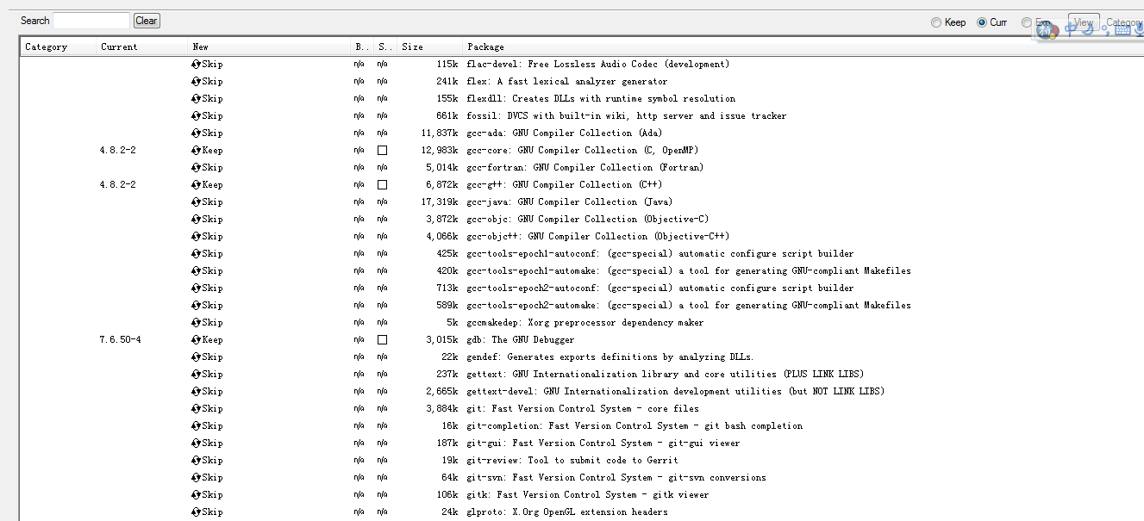
Task: Tick the source checkbox for gcc-core
Action: (382, 151)
